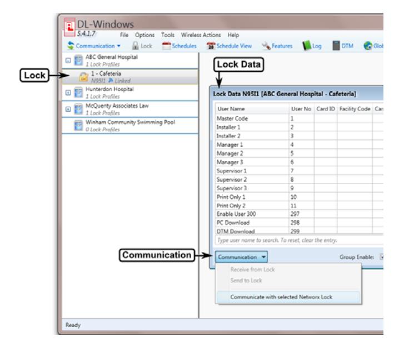The height and width of the screenshot is (350, 399).
Task: Click ABC General Hospital account icon
Action: click(x=78, y=60)
